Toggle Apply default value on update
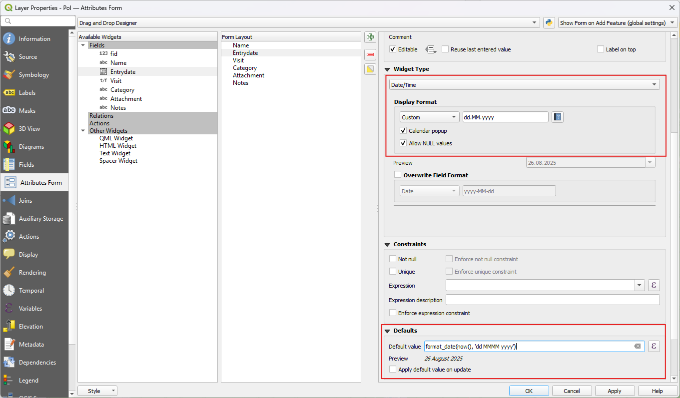 click(393, 370)
